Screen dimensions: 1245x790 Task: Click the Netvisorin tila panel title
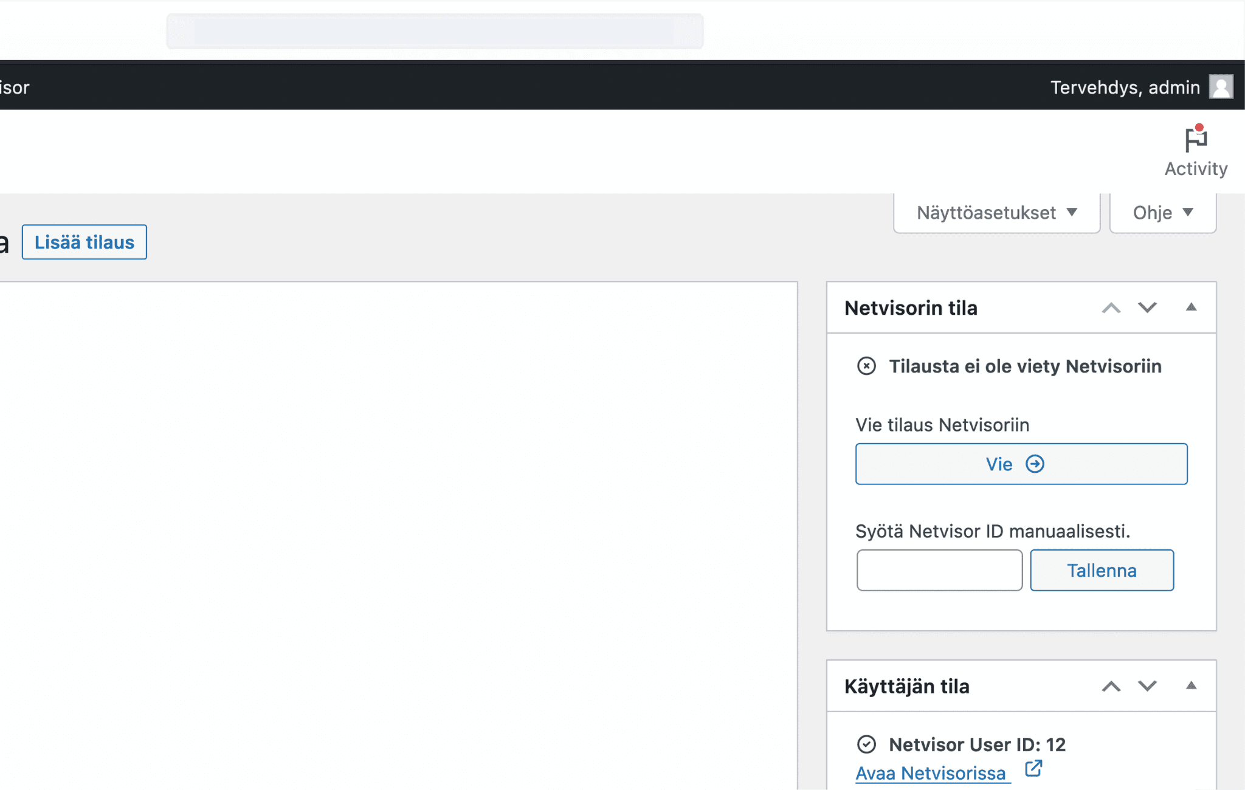click(x=911, y=308)
